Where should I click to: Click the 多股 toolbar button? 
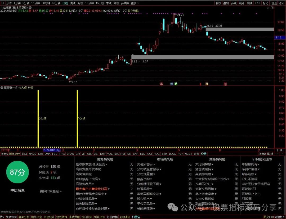click(x=234, y=3)
